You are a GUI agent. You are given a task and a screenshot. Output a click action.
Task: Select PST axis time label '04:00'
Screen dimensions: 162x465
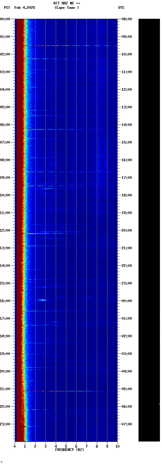5,90
